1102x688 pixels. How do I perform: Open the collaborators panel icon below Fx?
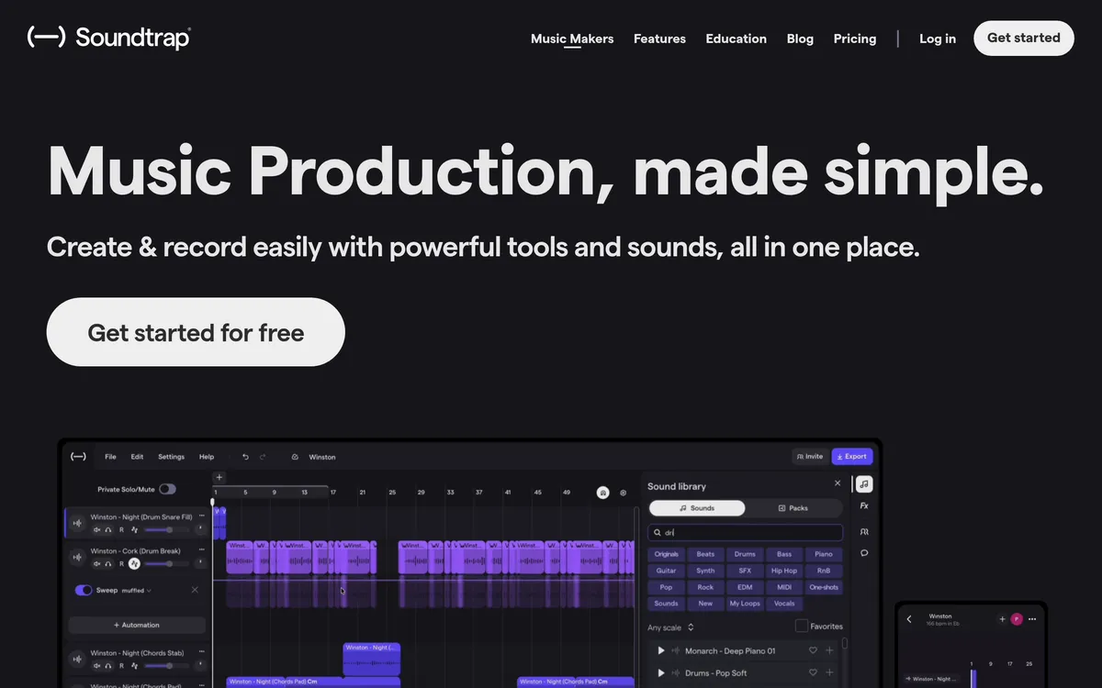click(x=864, y=531)
